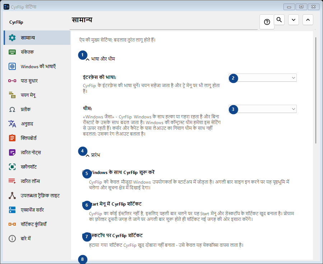The image size is (323, 264).
Task: Open शॉर्टकट कुंजियाँ hotkeys page
Action: click(37, 224)
